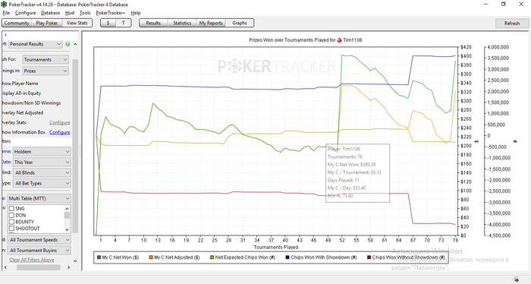Switch to the Community tab

[17, 23]
